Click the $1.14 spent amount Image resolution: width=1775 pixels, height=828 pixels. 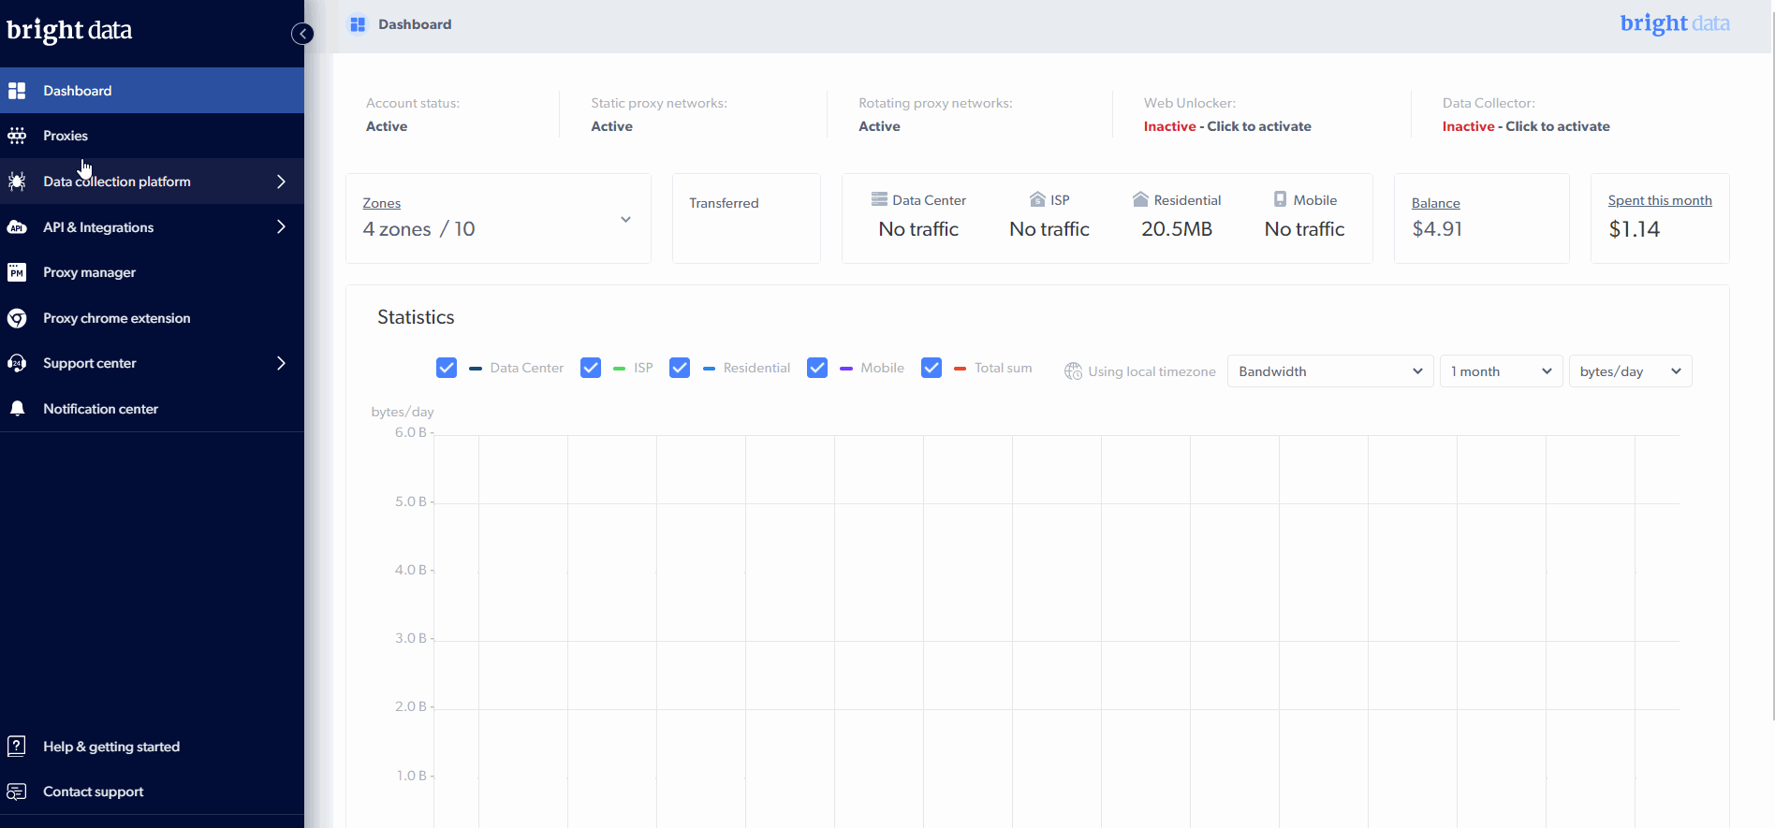tap(1635, 229)
